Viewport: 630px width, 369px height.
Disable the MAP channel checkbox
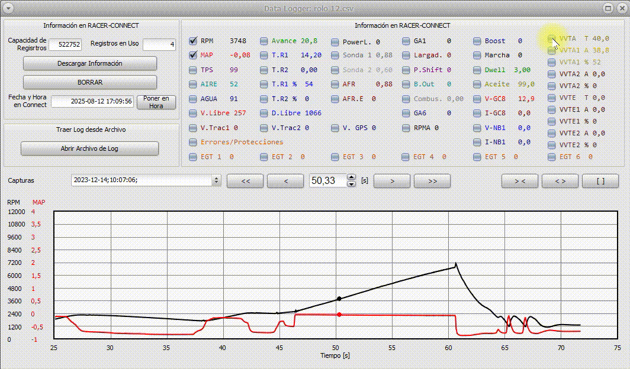(x=193, y=56)
